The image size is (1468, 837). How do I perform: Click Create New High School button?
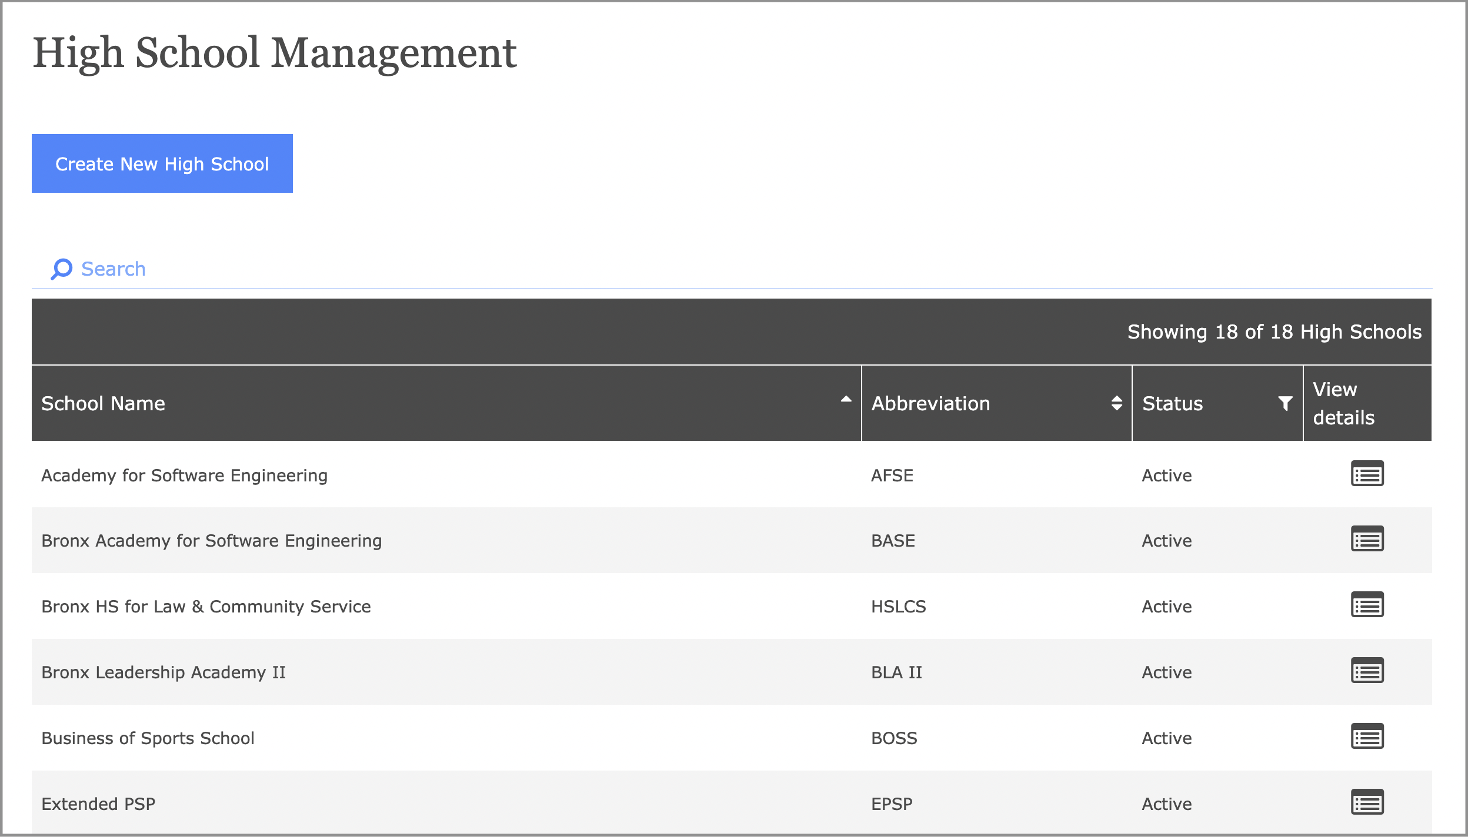point(162,163)
